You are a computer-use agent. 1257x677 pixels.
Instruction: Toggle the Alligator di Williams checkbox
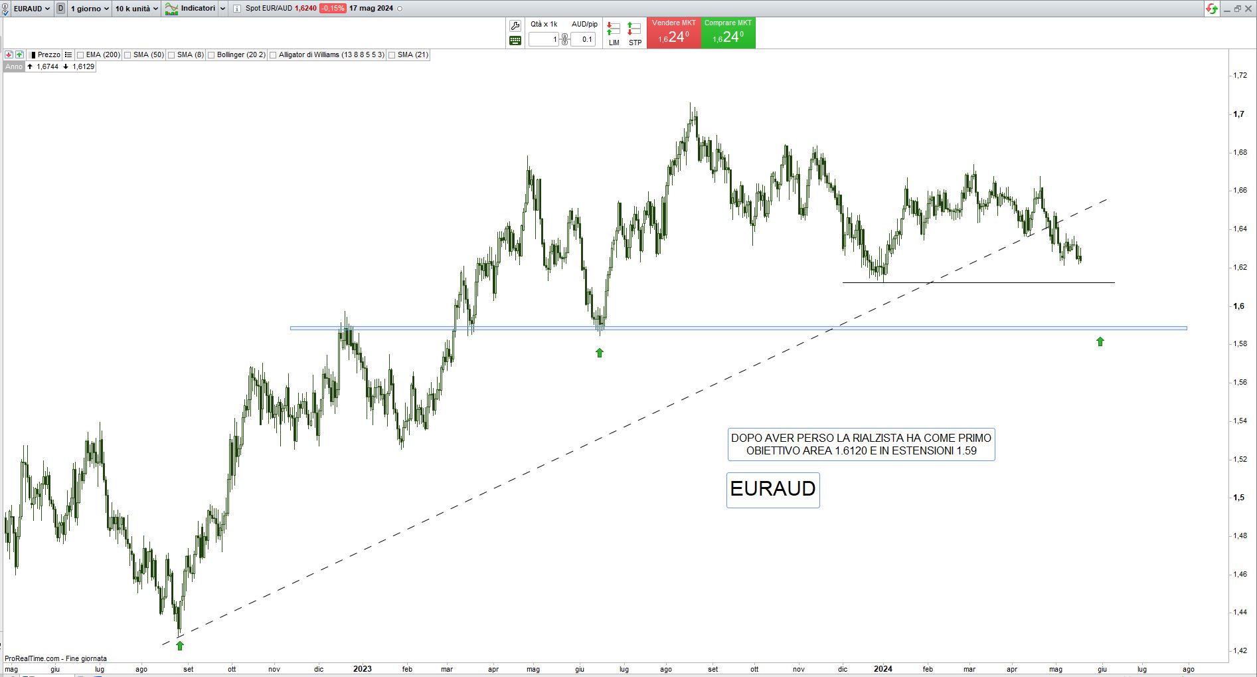coord(273,55)
